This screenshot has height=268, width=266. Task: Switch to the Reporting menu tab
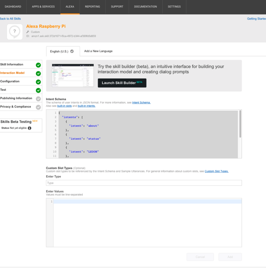(x=92, y=7)
